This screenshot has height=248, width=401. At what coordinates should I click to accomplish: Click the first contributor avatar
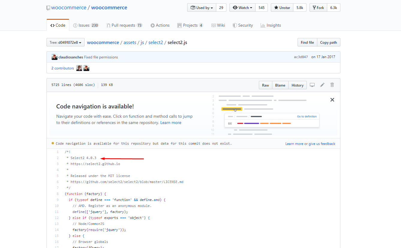(79, 68)
